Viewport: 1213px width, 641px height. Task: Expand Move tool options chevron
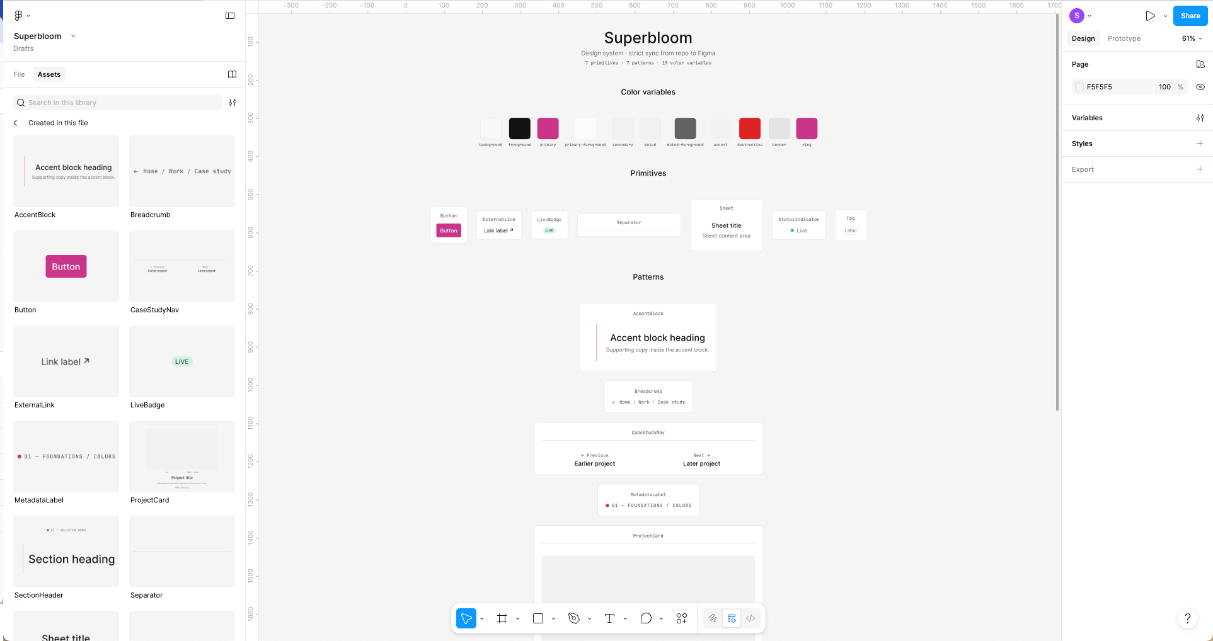482,618
